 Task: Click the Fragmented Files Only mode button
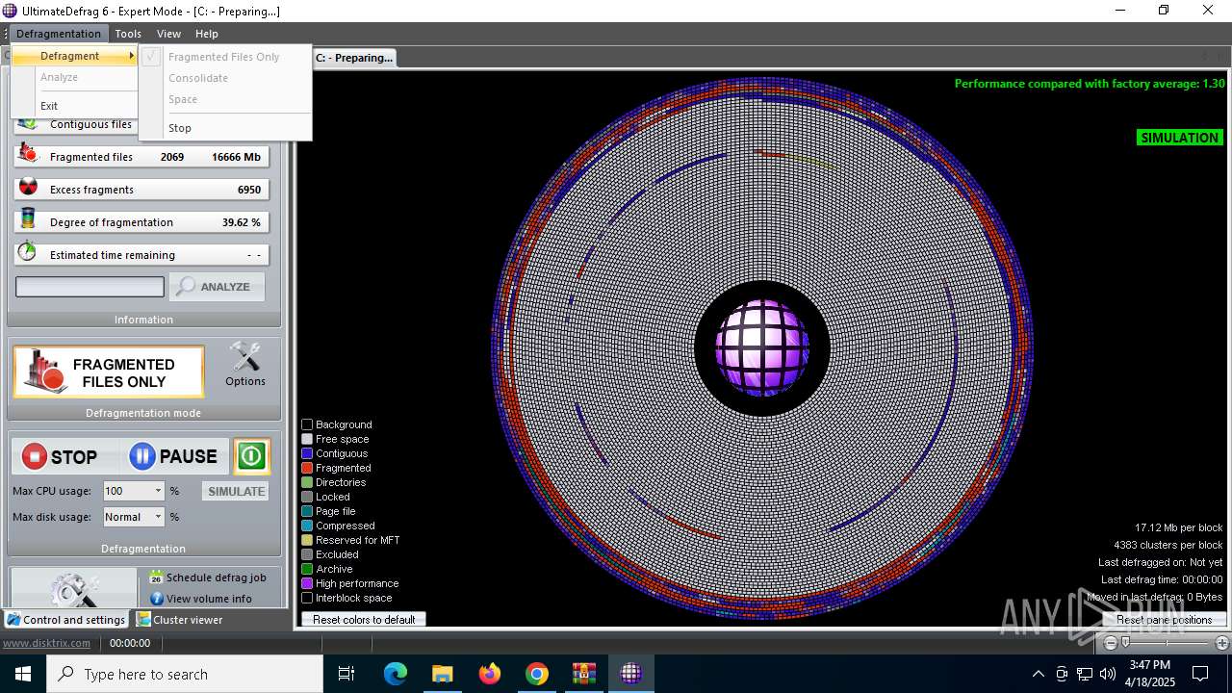pos(109,372)
